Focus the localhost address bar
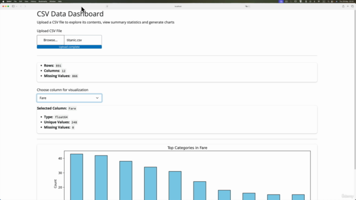356x200 pixels. [x=178, y=6]
